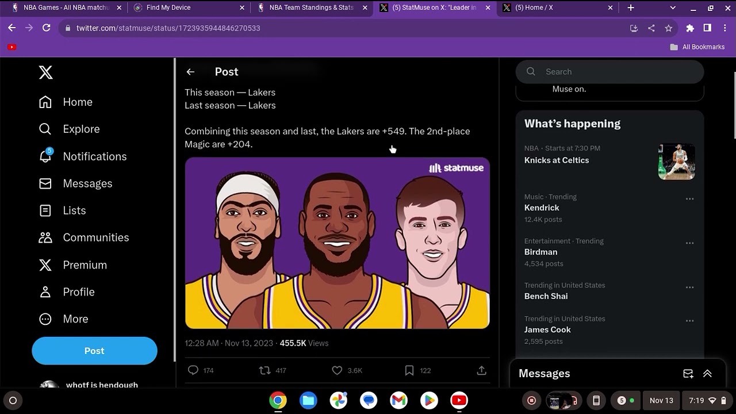Screen dimensions: 736x414
Task: Click the share page icon in address bar
Action: [x=651, y=28]
